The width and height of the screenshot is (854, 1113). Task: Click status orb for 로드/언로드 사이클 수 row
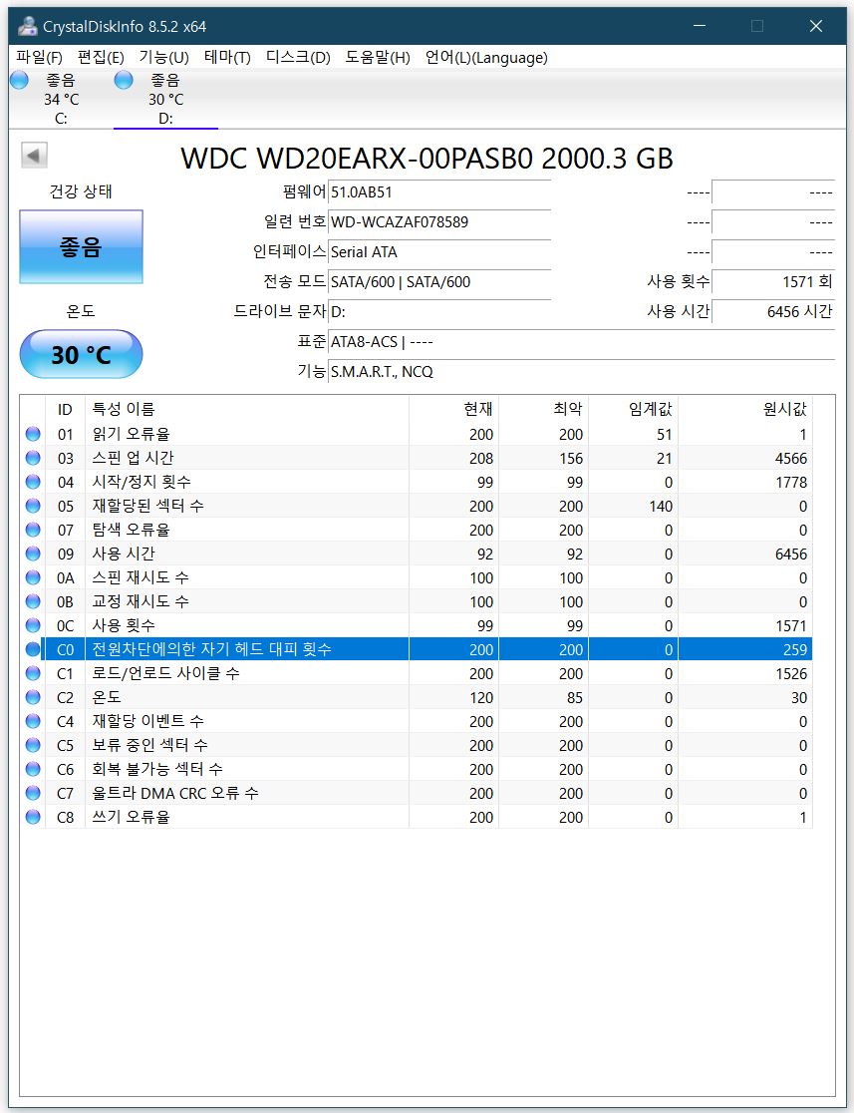(x=33, y=673)
